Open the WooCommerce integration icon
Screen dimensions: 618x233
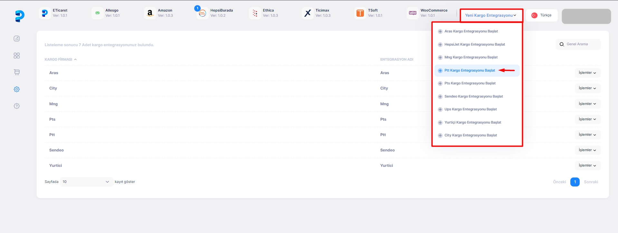click(413, 13)
